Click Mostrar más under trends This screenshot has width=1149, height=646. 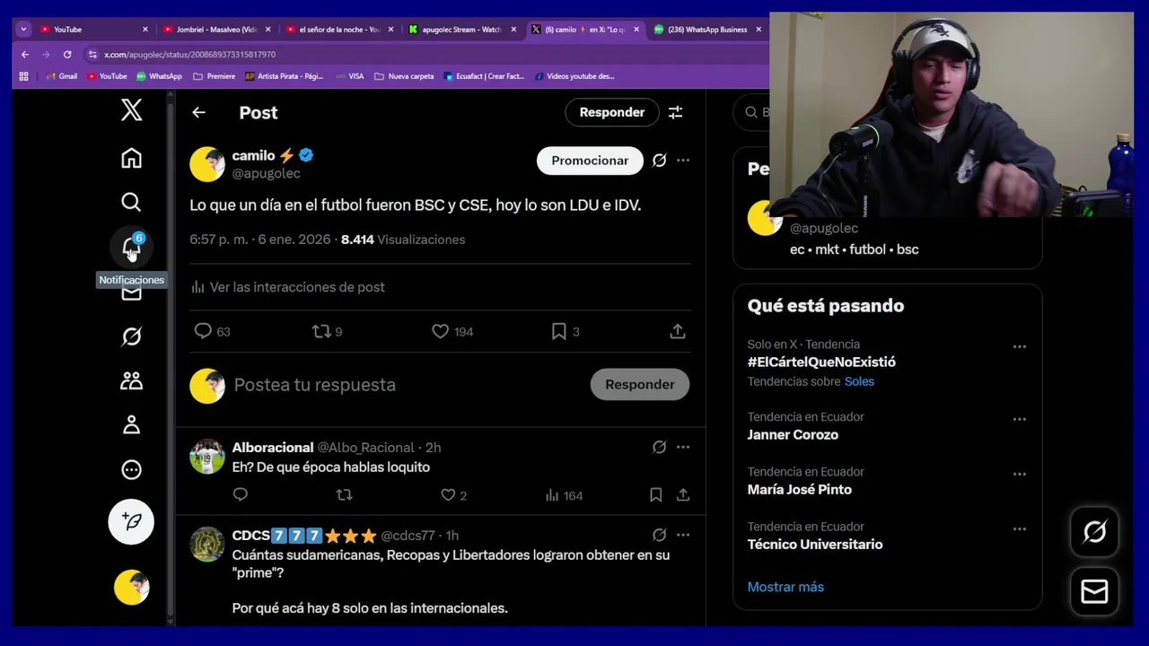point(785,587)
